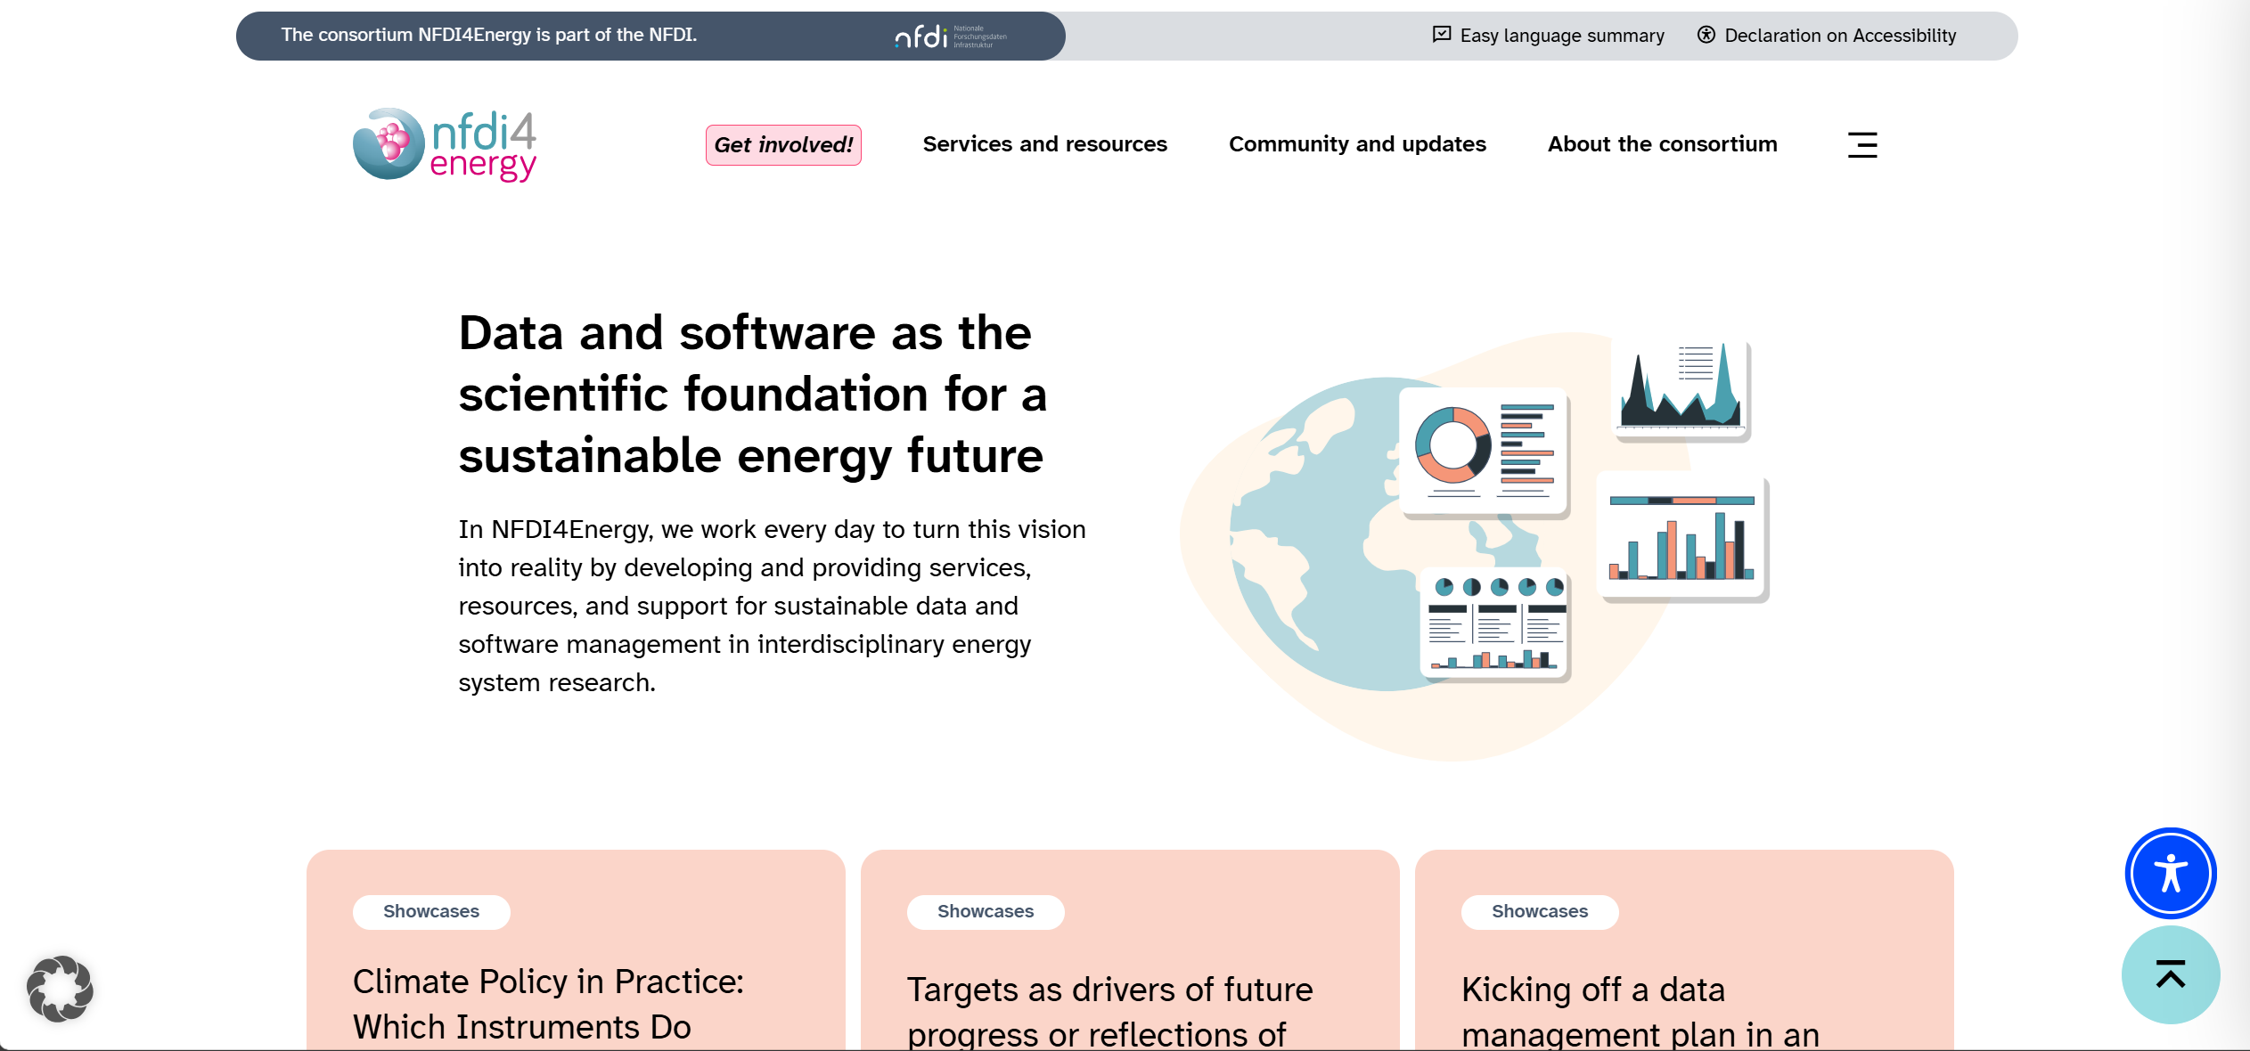Click the Showcases tag on first card
The width and height of the screenshot is (2250, 1051).
(x=431, y=911)
